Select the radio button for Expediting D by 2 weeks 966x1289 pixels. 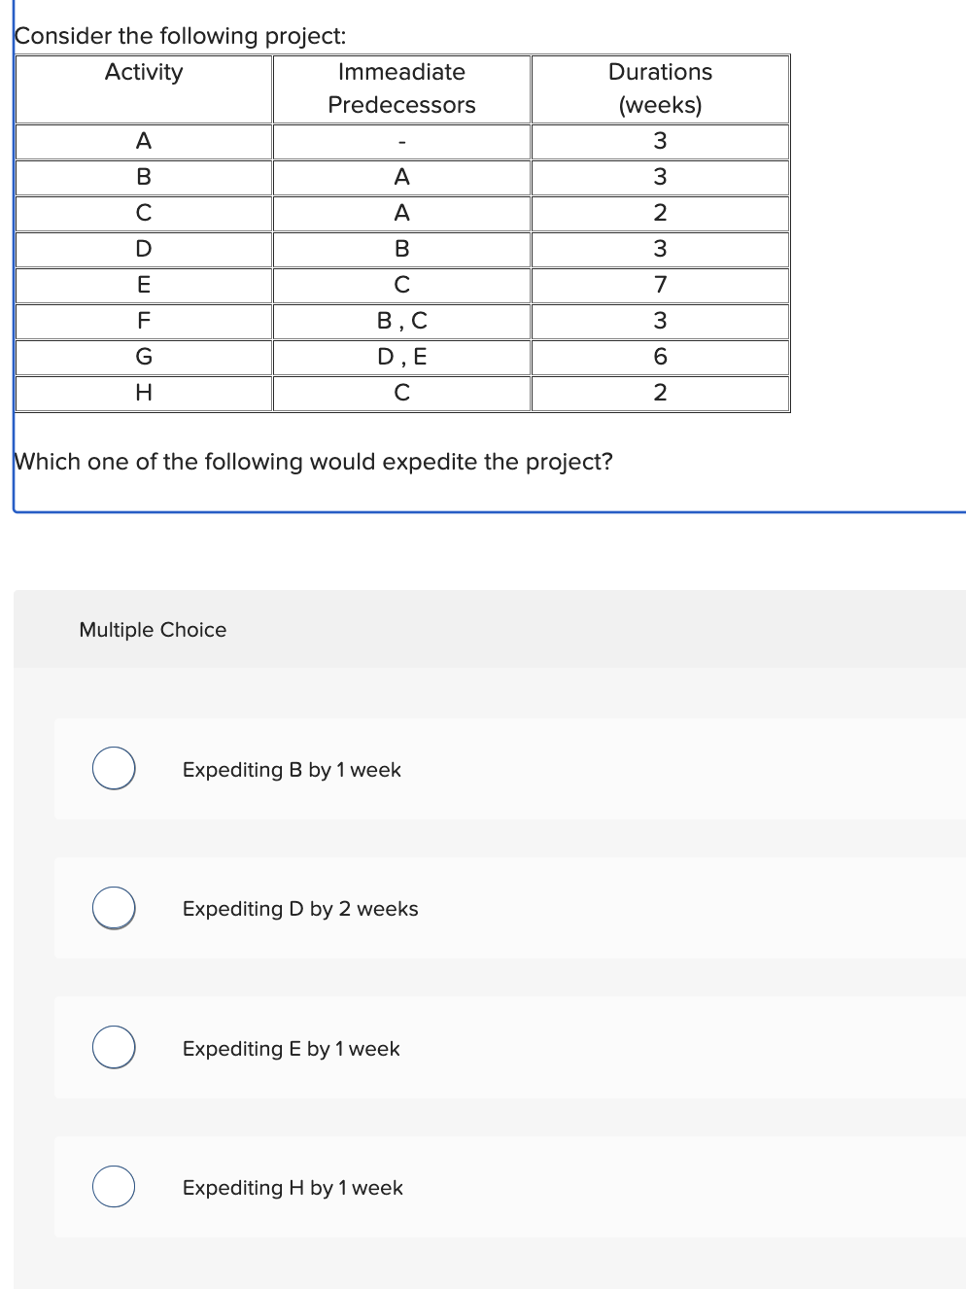point(113,909)
